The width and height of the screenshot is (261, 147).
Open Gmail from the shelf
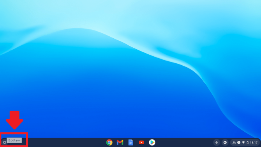120,142
